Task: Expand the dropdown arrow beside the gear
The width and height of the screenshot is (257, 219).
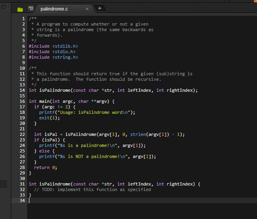Action: pos(8,8)
